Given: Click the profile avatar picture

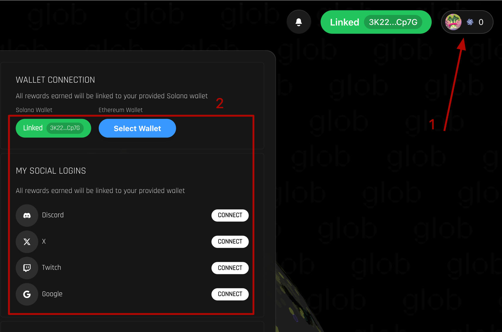Looking at the screenshot, I should (453, 22).
